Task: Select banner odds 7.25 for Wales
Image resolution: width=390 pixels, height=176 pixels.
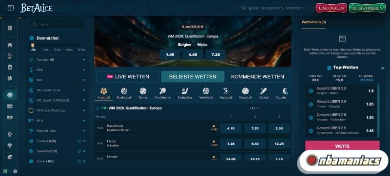Action: click(x=215, y=54)
